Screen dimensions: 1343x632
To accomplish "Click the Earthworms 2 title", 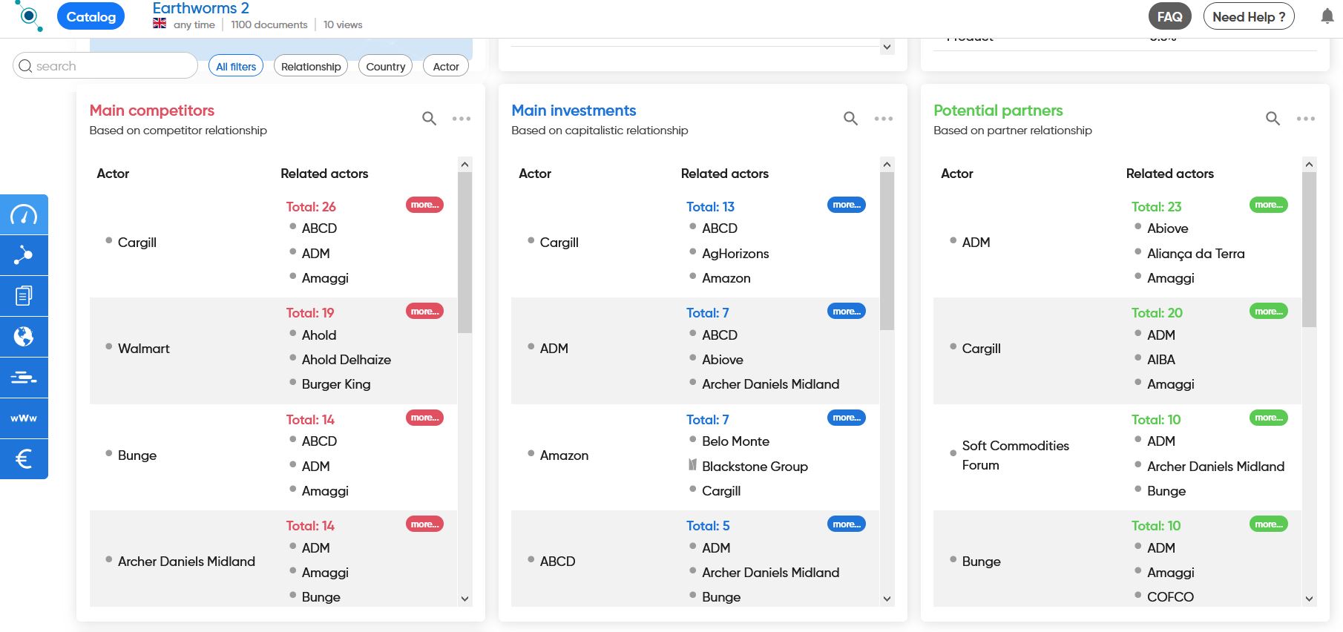I will (x=200, y=8).
